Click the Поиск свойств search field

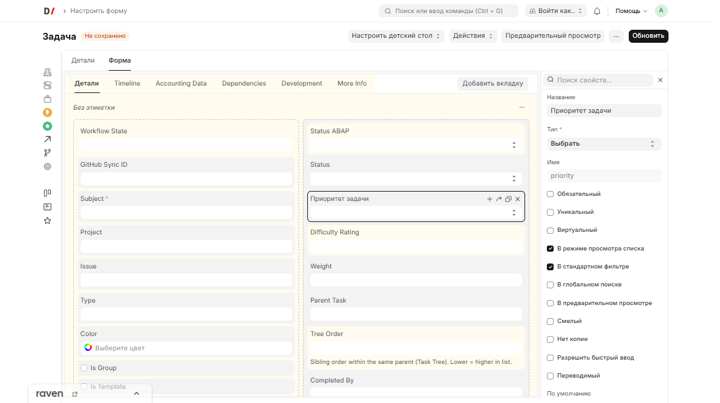(x=598, y=80)
